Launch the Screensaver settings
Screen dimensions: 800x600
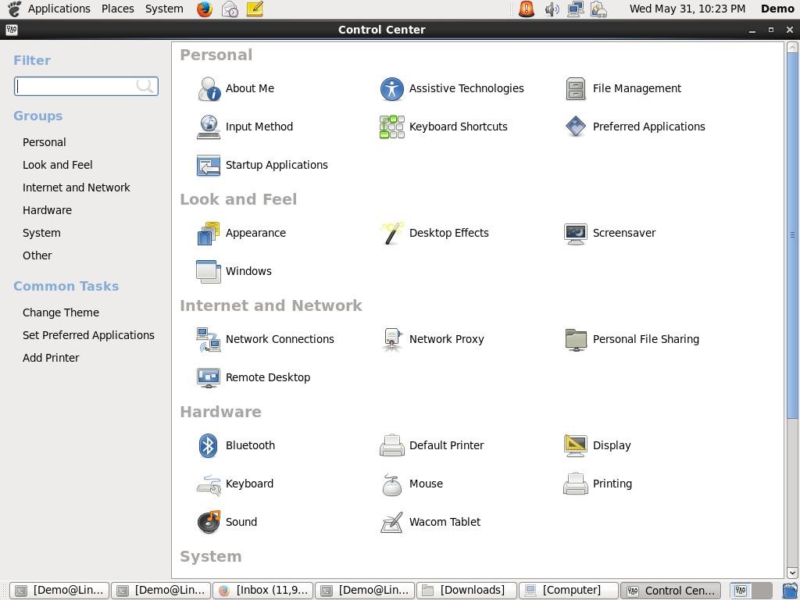tap(624, 233)
